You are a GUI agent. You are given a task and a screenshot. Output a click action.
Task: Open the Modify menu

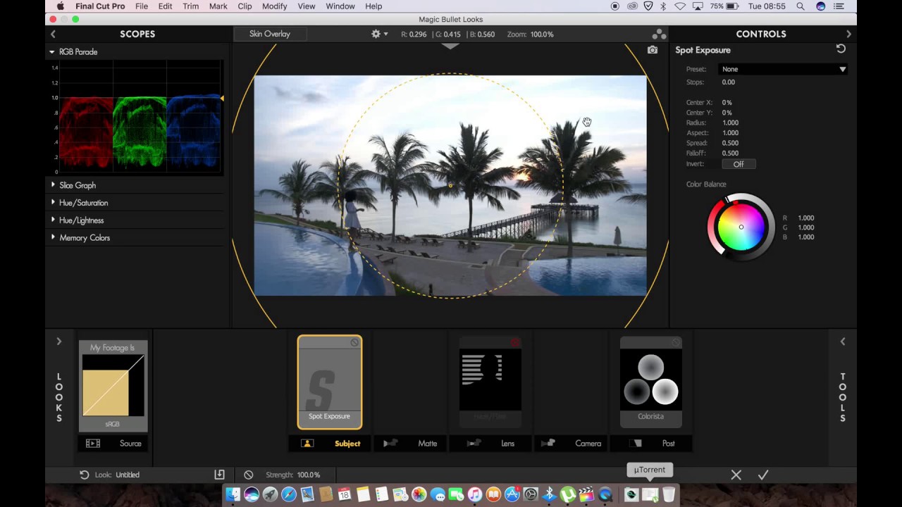point(274,6)
